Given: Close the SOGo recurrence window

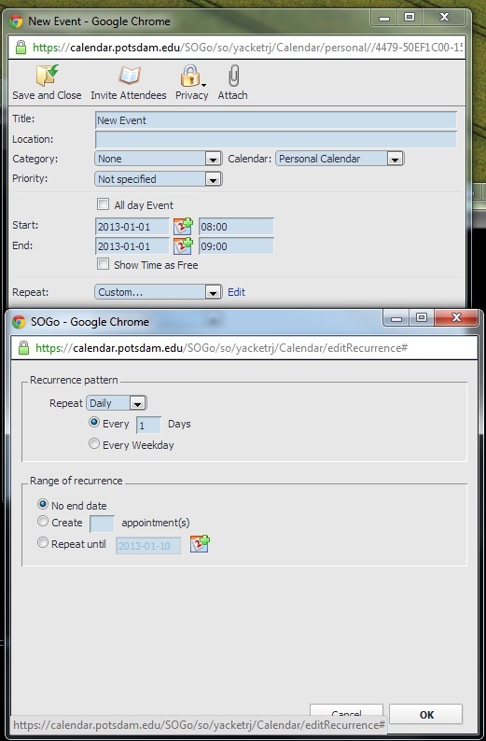Looking at the screenshot, I should pyautogui.click(x=456, y=318).
